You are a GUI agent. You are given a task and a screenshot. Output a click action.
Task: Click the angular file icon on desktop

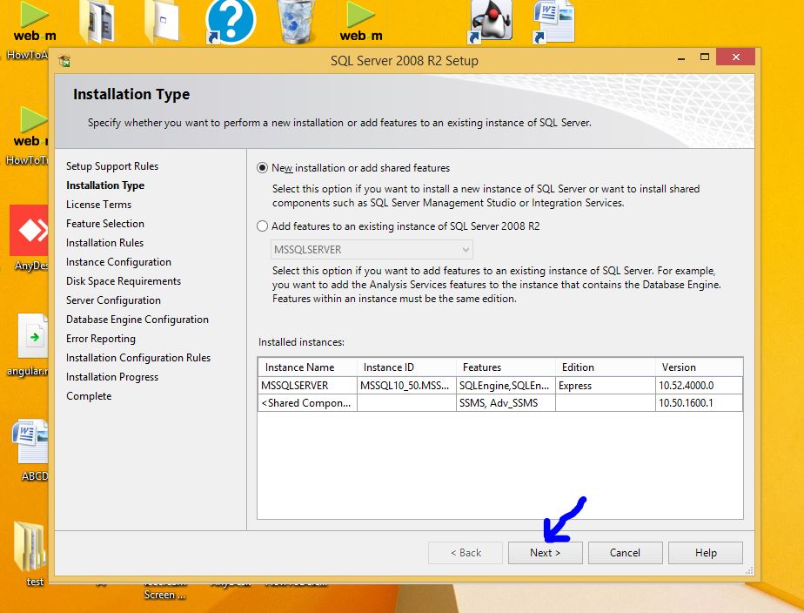pos(31,338)
